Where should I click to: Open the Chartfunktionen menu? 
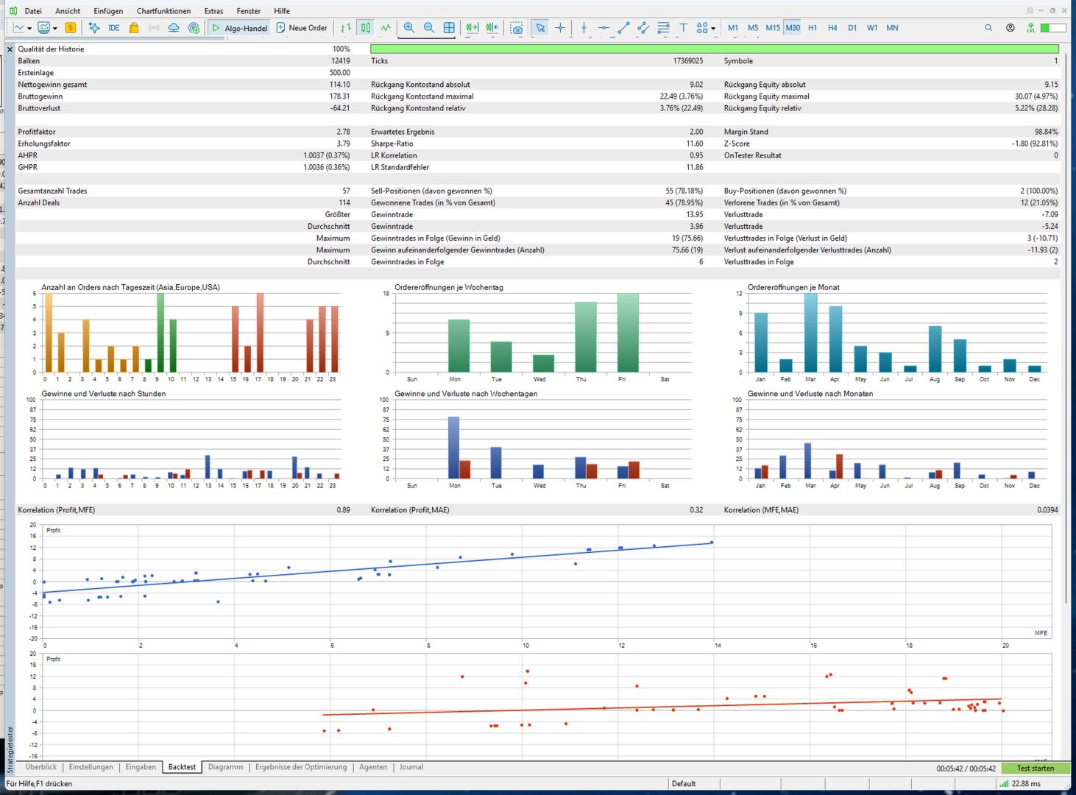point(163,11)
